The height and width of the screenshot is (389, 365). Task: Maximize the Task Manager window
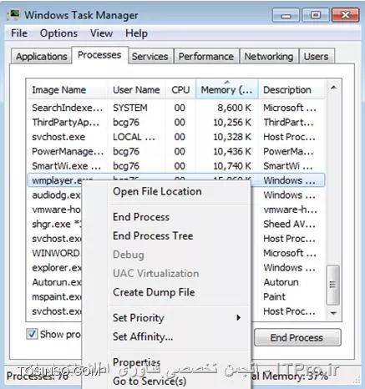tap(316, 15)
